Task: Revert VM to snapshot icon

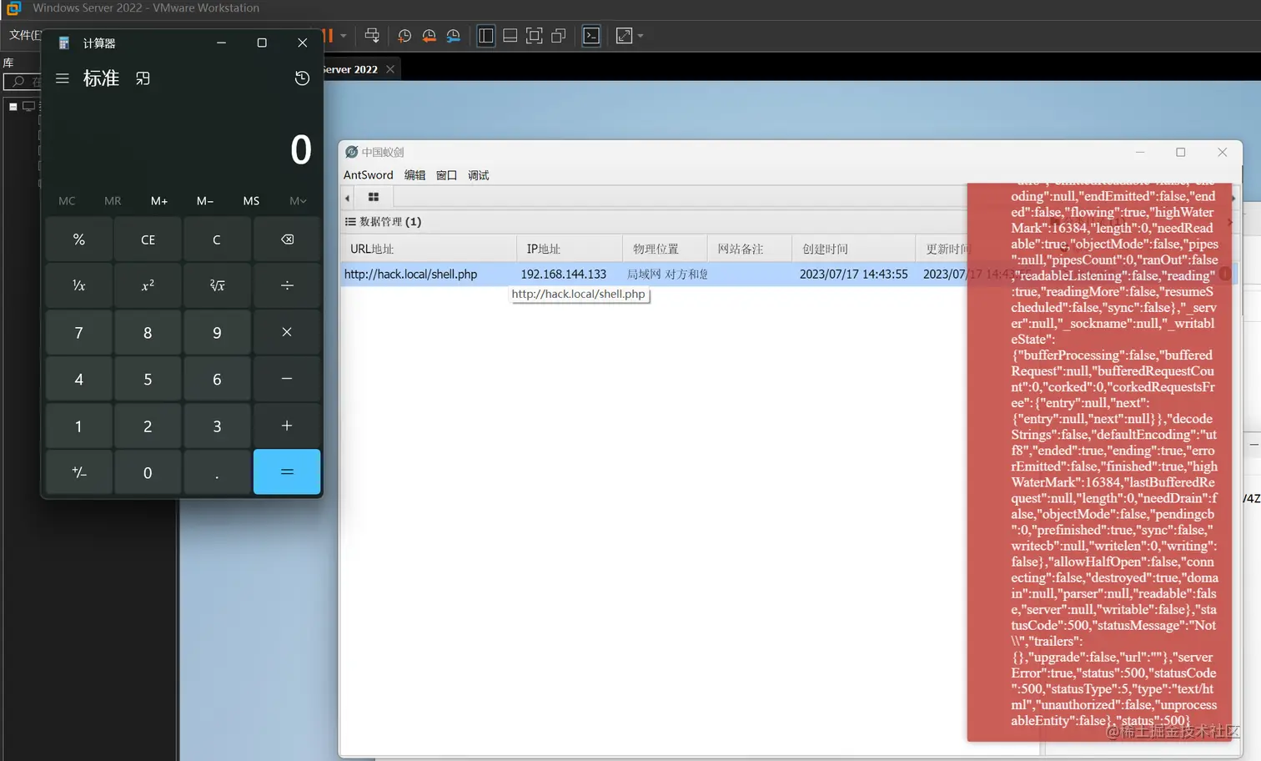Action: click(429, 36)
